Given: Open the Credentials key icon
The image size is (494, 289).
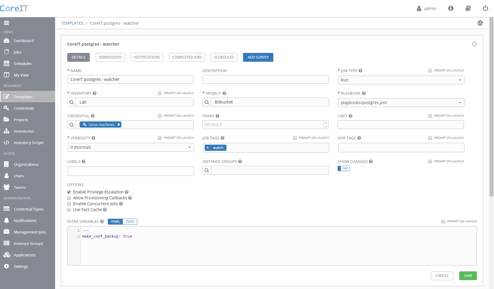Looking at the screenshot, I should pos(6,108).
